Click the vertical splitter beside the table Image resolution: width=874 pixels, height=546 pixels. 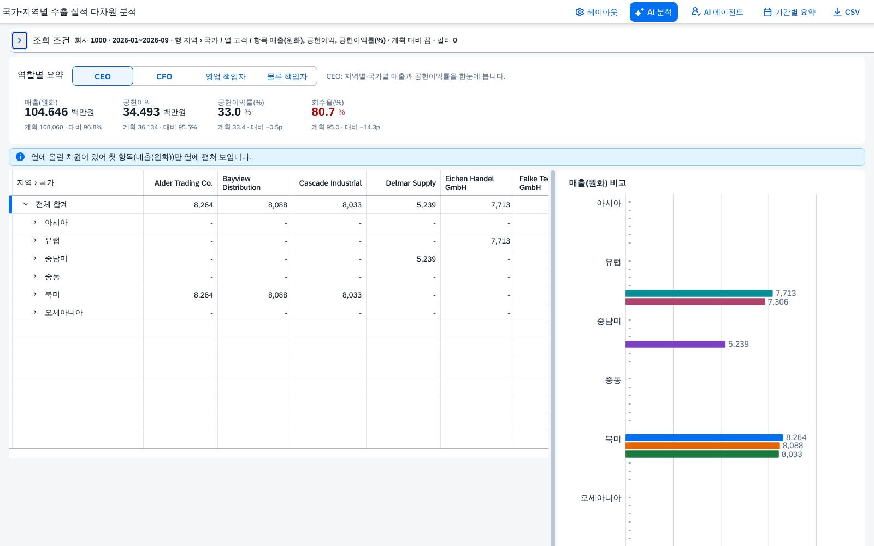pyautogui.click(x=552, y=358)
